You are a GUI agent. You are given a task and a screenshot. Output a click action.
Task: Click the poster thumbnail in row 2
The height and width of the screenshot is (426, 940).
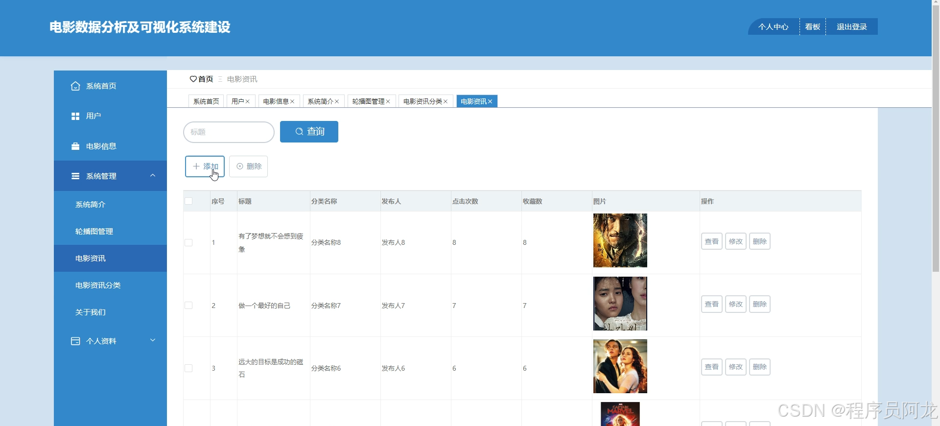point(620,304)
